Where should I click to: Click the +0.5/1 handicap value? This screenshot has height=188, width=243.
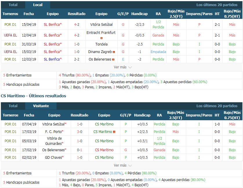(x=142, y=141)
